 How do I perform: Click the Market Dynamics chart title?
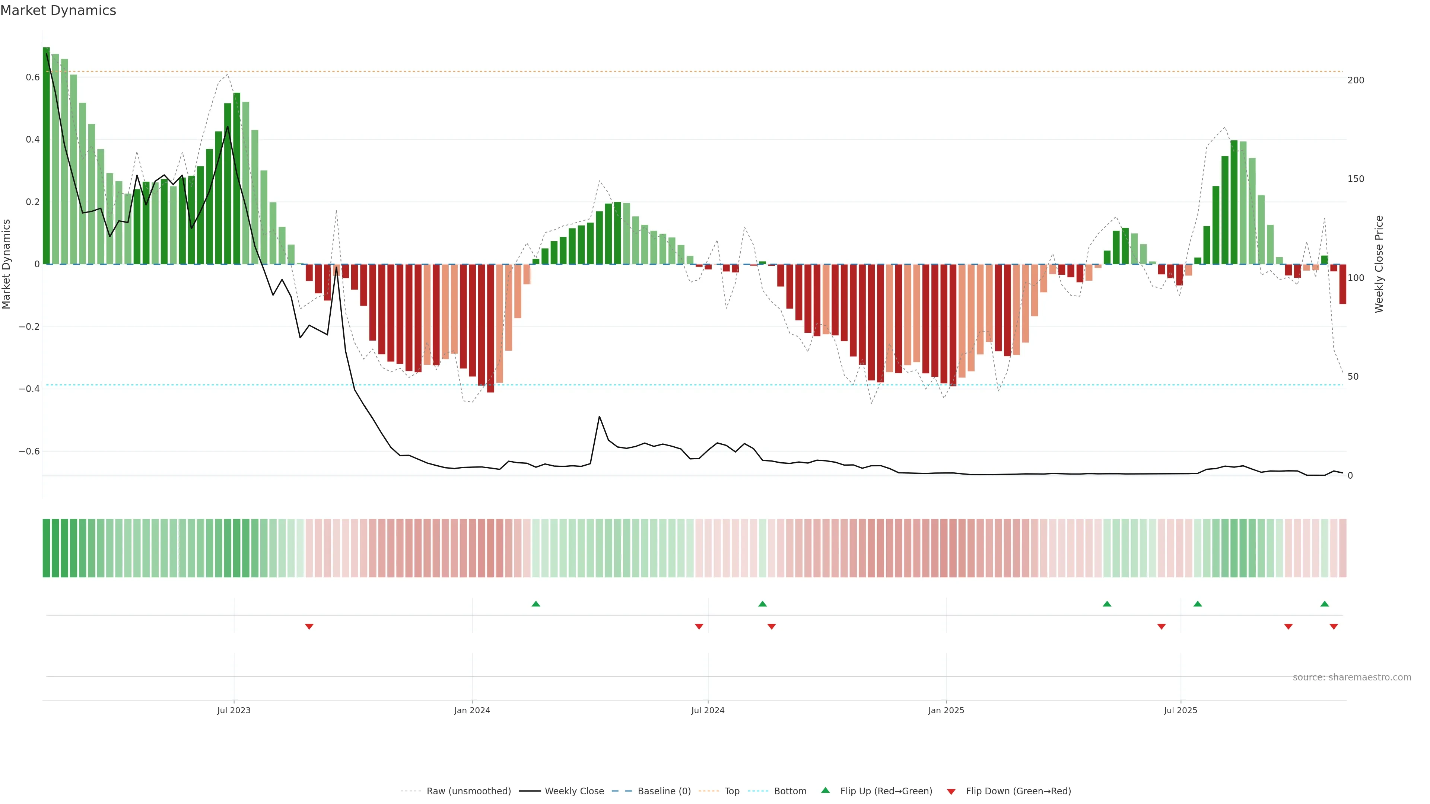coord(58,10)
